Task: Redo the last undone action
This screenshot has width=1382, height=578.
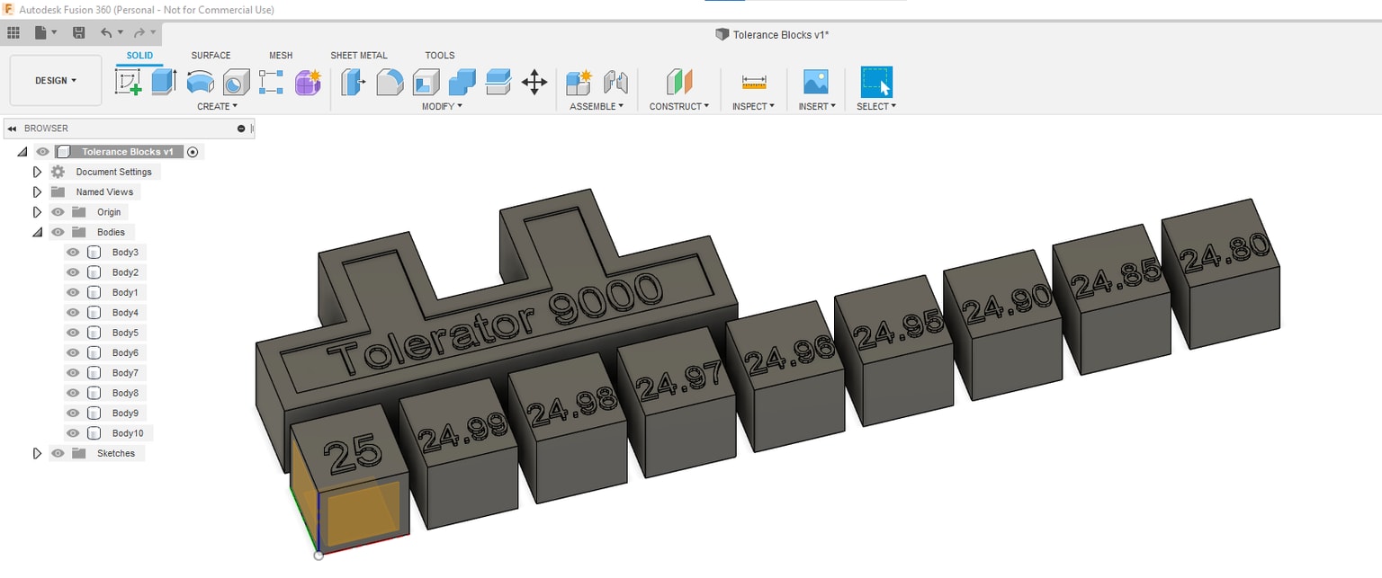Action: (139, 32)
